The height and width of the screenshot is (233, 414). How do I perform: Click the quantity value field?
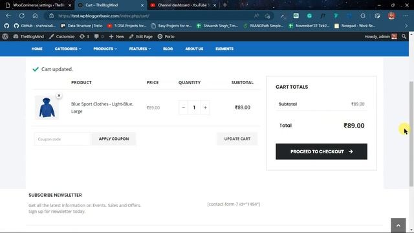click(194, 107)
